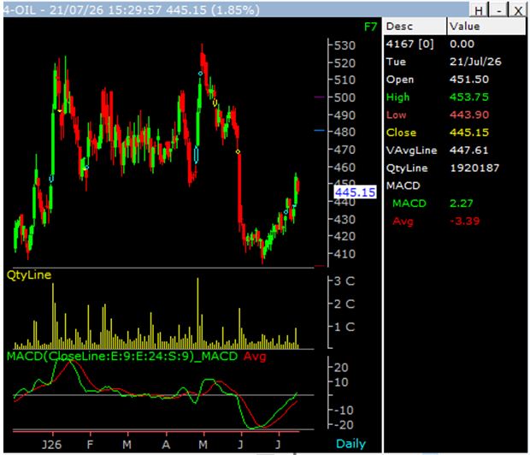This screenshot has height=455, width=530.
Task: Click the yellow Close row label
Action: [x=401, y=133]
